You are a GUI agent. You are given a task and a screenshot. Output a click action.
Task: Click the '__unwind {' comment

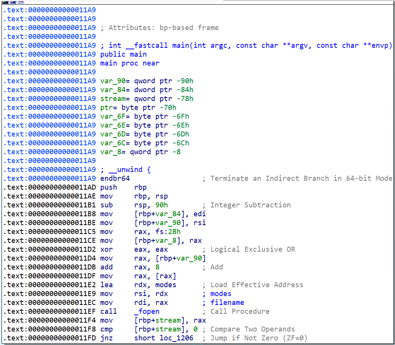coord(126,170)
